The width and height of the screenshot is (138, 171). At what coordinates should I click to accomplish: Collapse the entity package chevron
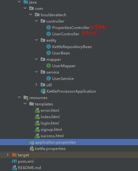tap(36, 40)
